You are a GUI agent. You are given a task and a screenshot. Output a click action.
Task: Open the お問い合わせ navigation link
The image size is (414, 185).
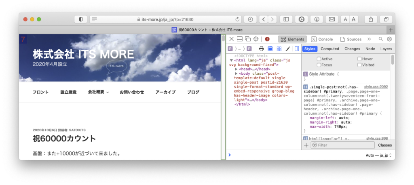pos(132,92)
